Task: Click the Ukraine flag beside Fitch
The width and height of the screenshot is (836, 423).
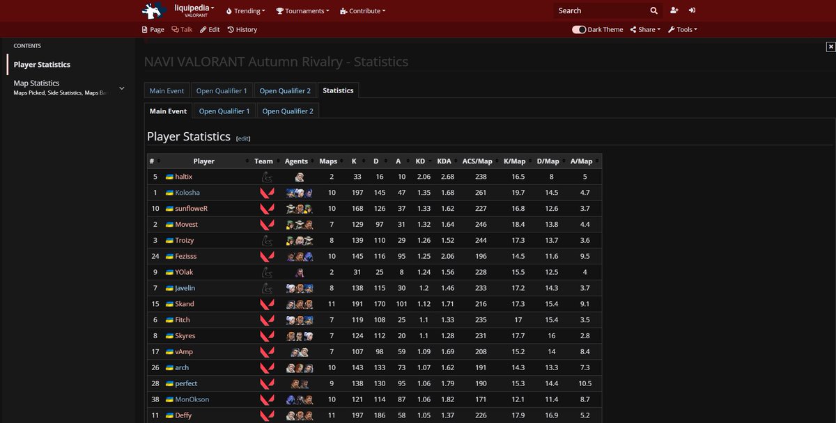Action: click(169, 320)
